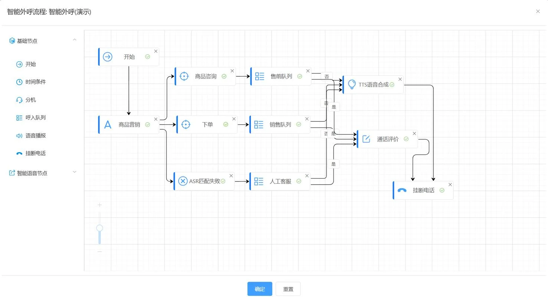Collapse the 基础节点 section chevron
548x297 pixels.
click(75, 39)
